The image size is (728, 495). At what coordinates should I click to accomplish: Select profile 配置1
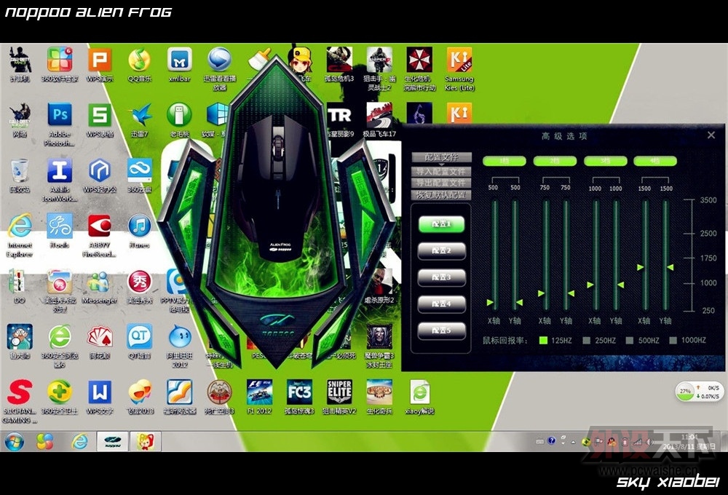[x=442, y=223]
